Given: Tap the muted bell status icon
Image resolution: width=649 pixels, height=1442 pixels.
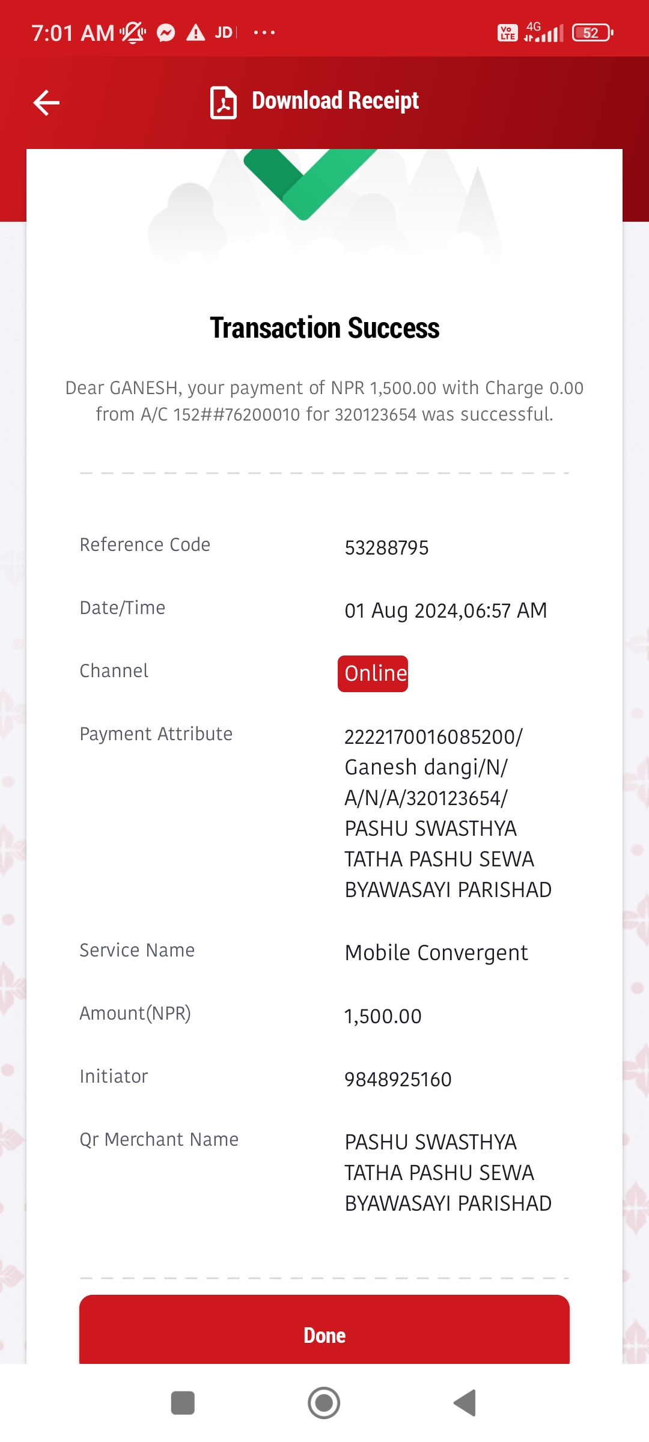Looking at the screenshot, I should (x=133, y=32).
